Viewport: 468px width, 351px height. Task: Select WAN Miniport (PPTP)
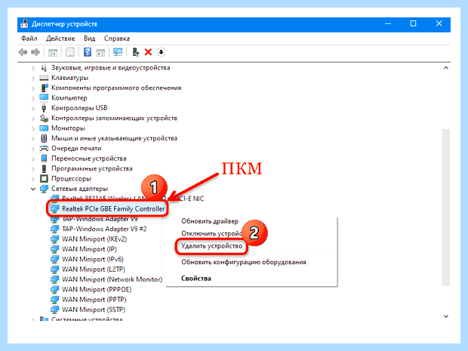[x=94, y=300]
